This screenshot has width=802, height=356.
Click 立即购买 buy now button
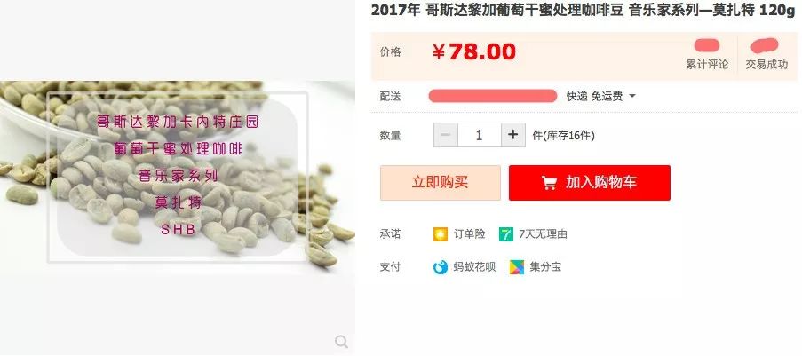coord(441,183)
